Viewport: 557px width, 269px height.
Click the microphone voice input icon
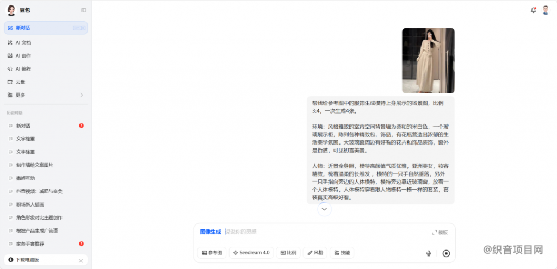pyautogui.click(x=429, y=253)
